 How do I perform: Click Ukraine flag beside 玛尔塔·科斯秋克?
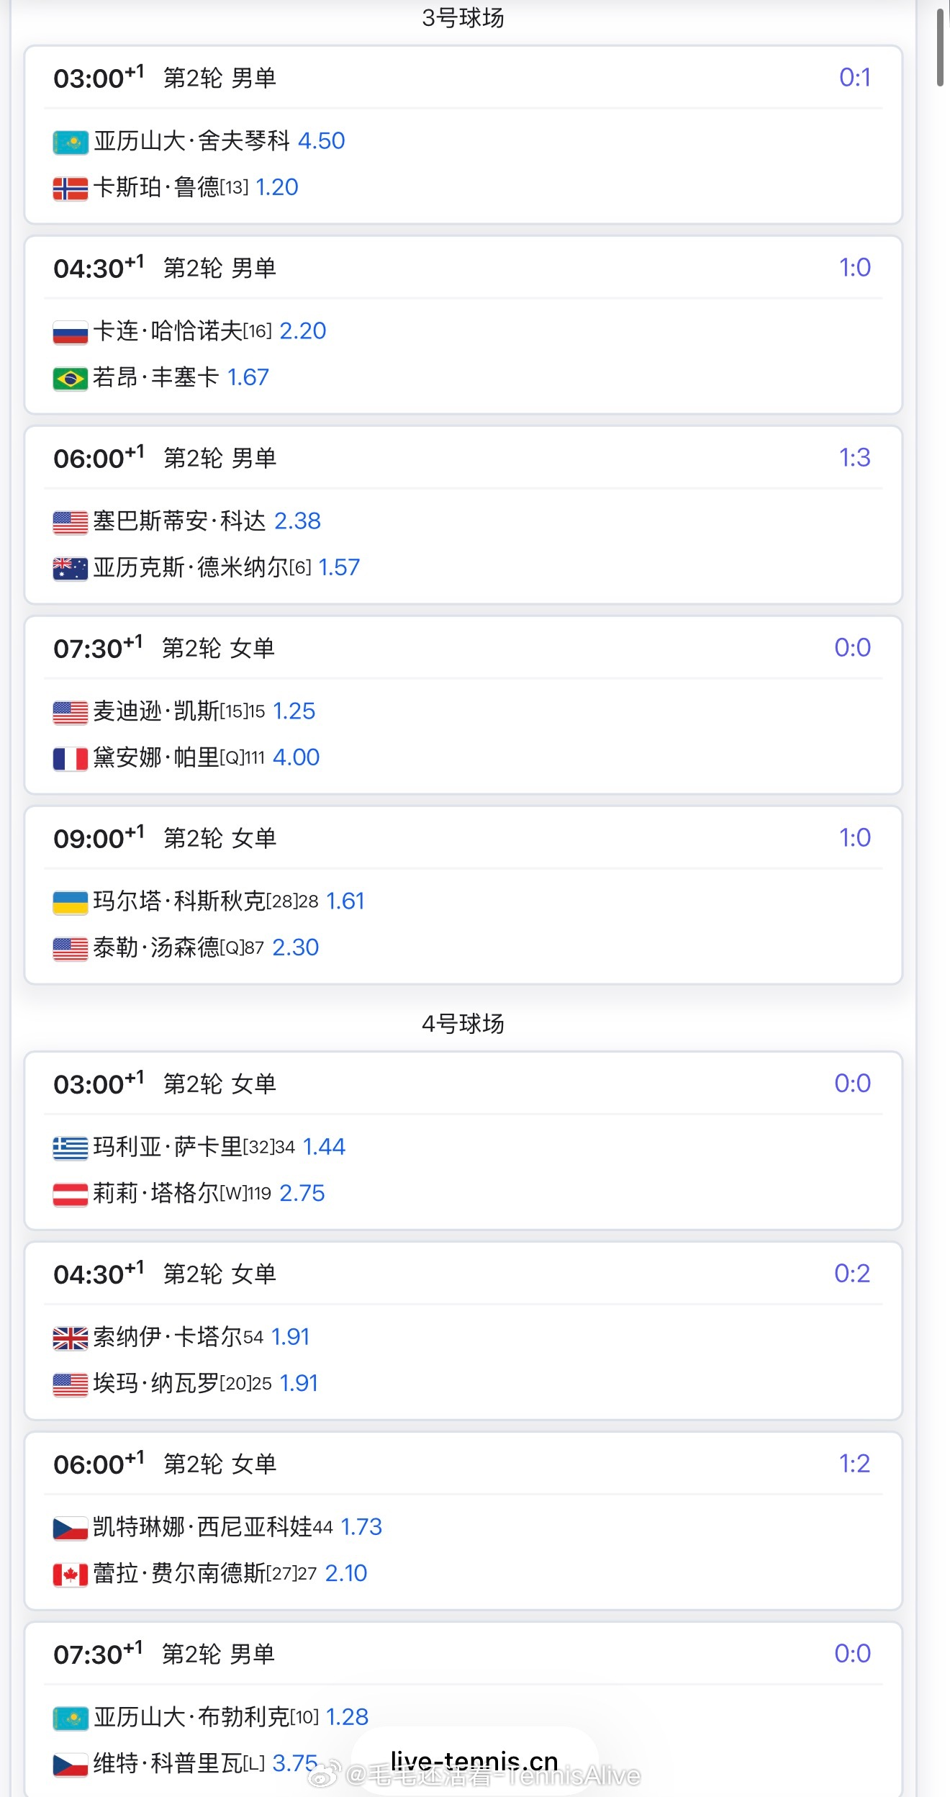71,902
